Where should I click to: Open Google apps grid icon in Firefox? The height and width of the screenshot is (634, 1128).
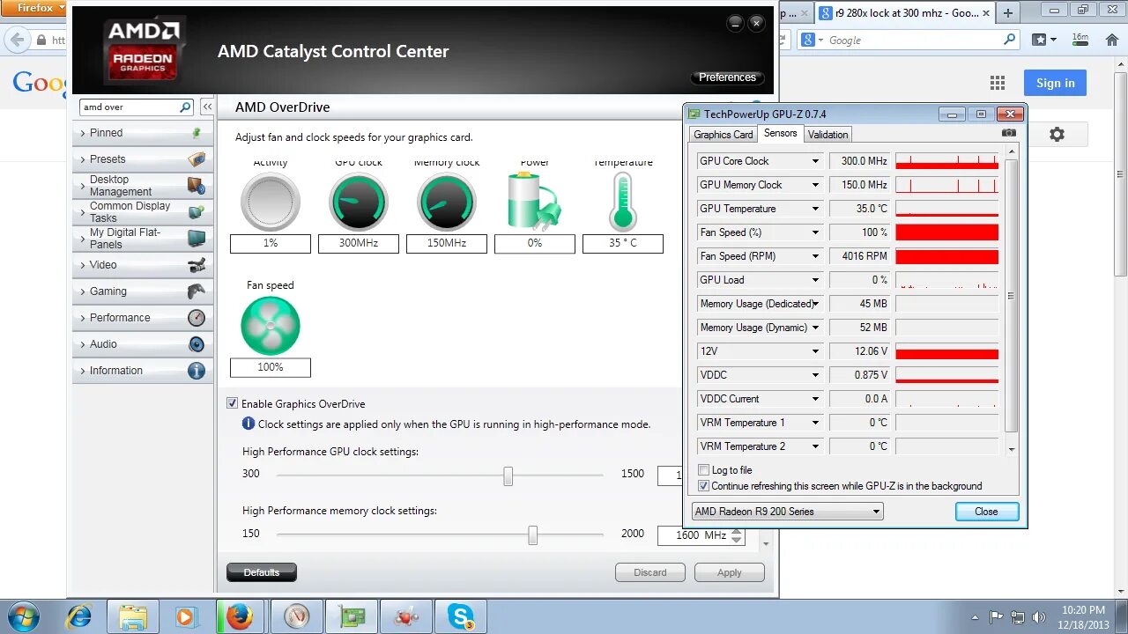pos(998,83)
